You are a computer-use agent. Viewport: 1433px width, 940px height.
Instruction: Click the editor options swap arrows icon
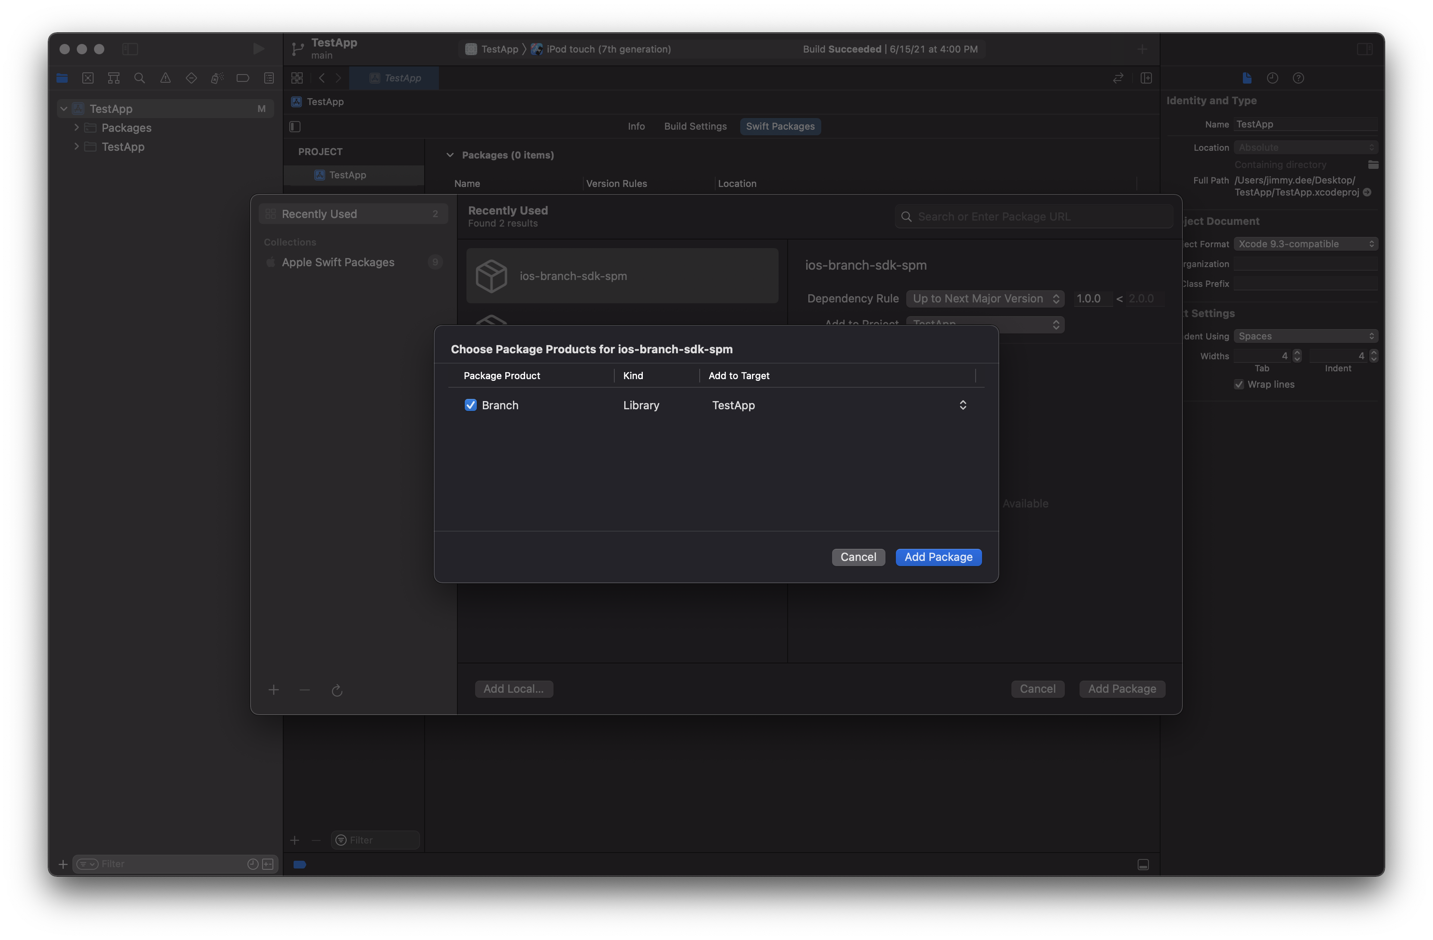click(1118, 78)
